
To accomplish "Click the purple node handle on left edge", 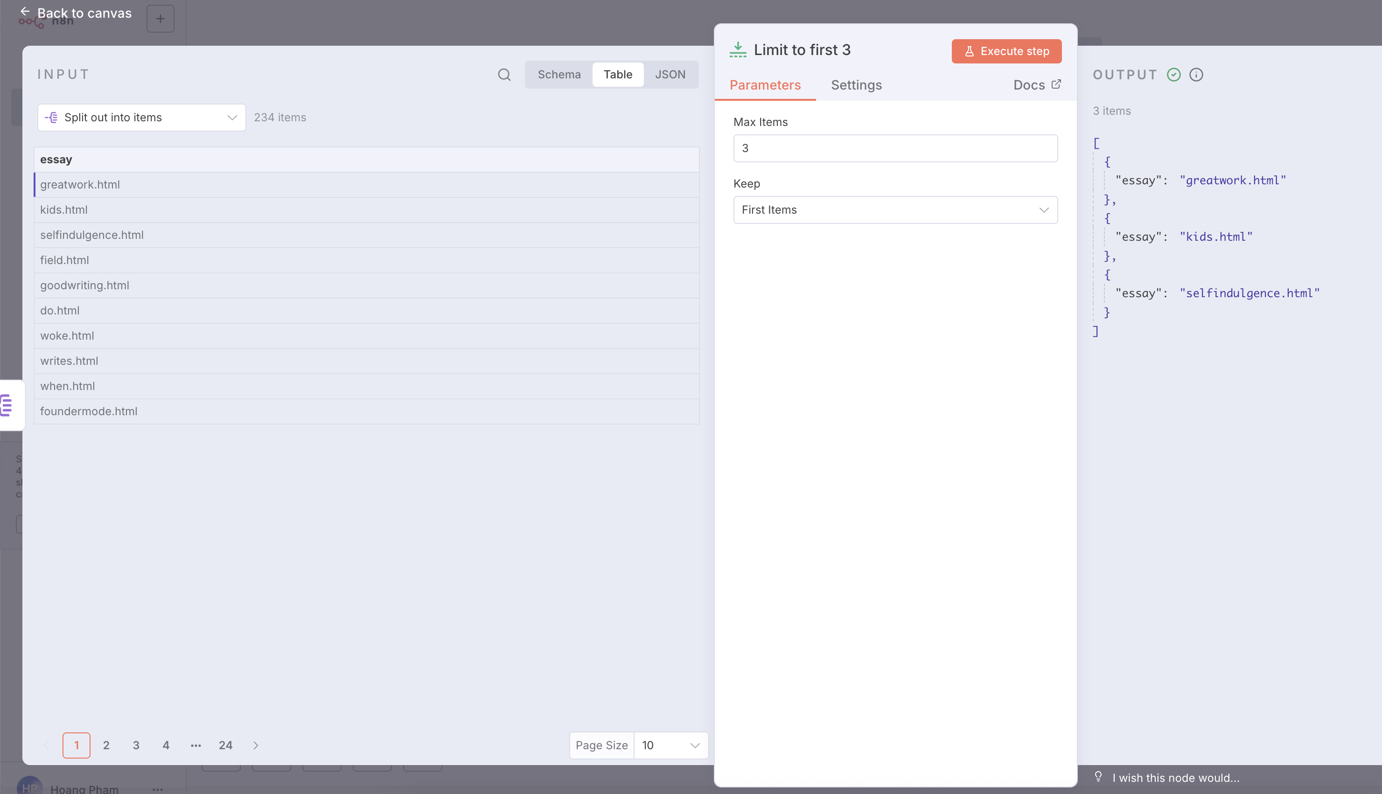I will tap(7, 405).
